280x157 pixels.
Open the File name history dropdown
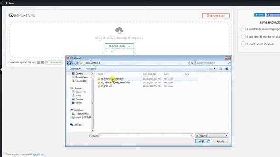pos(191,136)
